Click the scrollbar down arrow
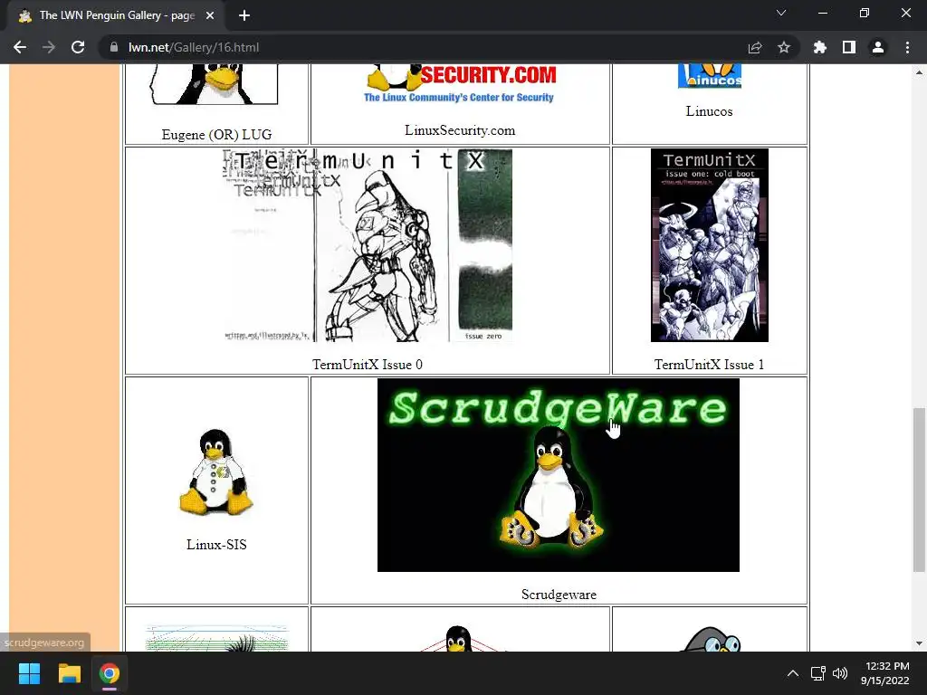 (919, 643)
